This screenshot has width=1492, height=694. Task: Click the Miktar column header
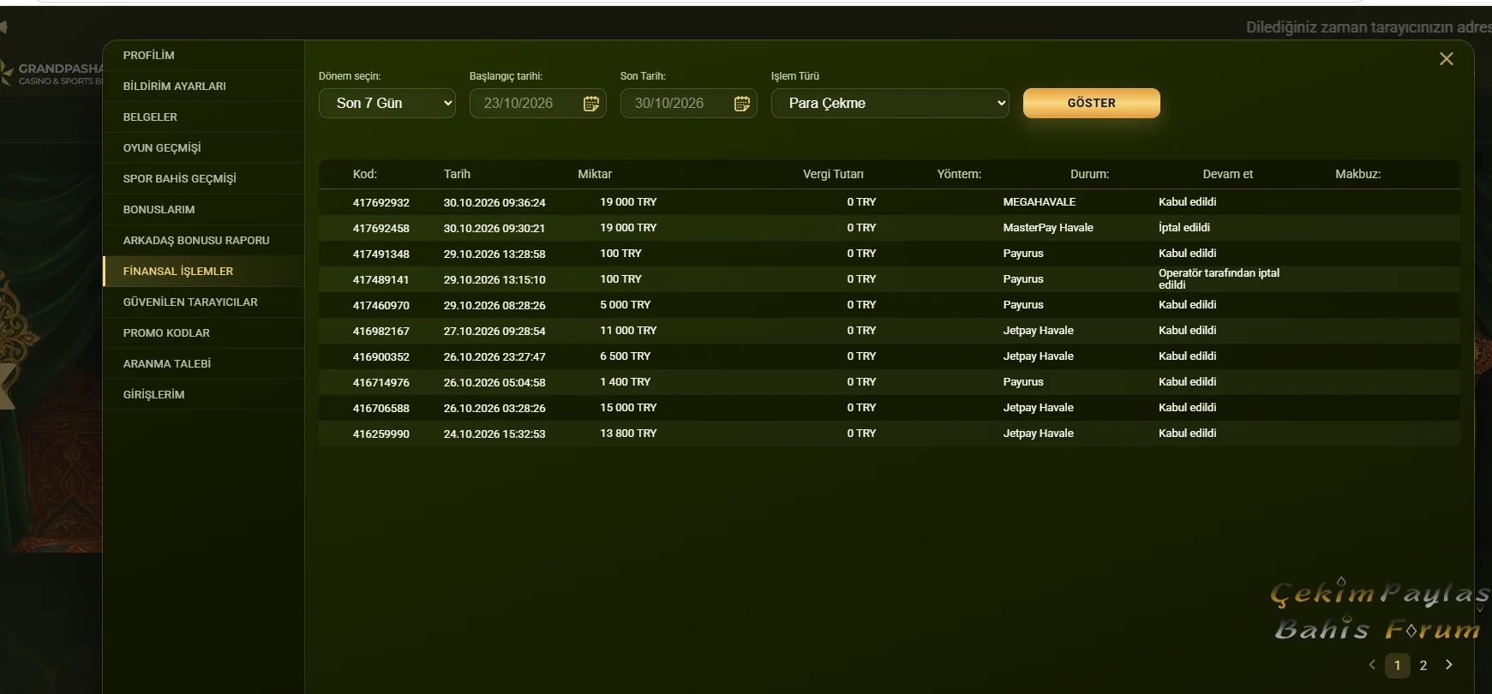595,174
